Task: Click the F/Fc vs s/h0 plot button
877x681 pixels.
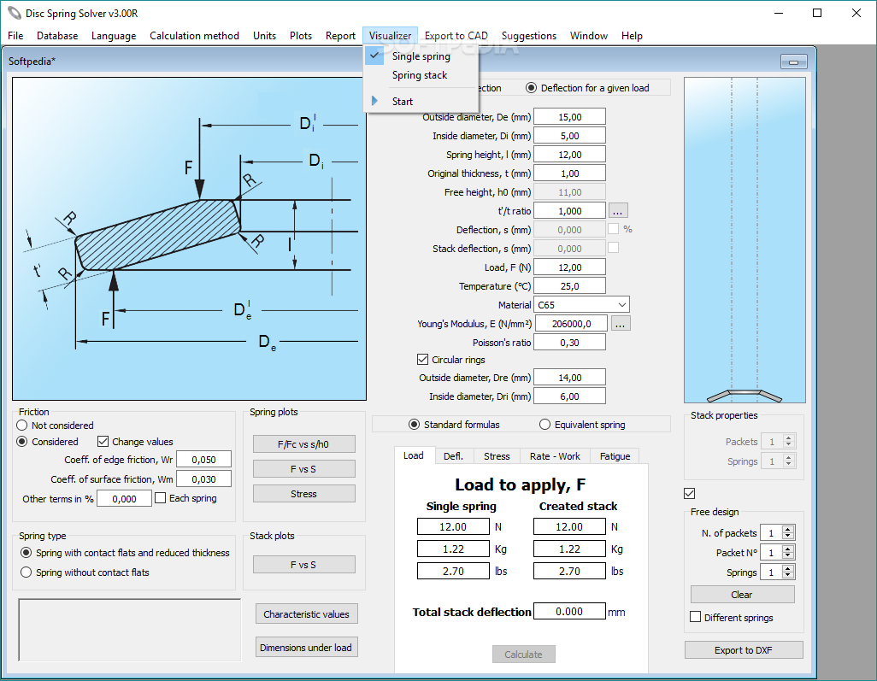Action: [303, 444]
